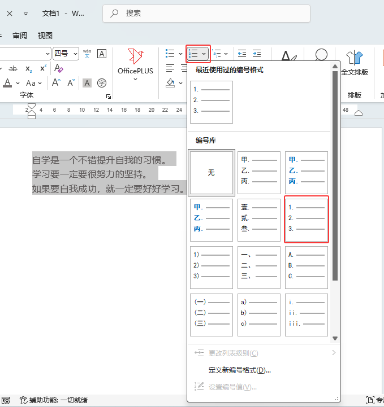Click 设置编号值(V)... menu item

click(x=264, y=387)
